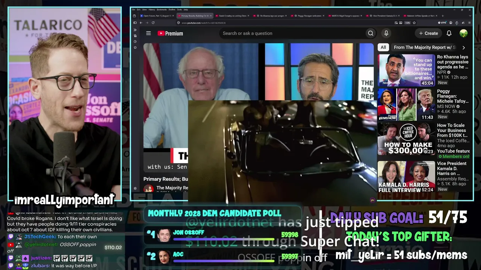481x270 pixels.
Task: Switch to the Vice President Kamala tab
Action: [x=383, y=16]
